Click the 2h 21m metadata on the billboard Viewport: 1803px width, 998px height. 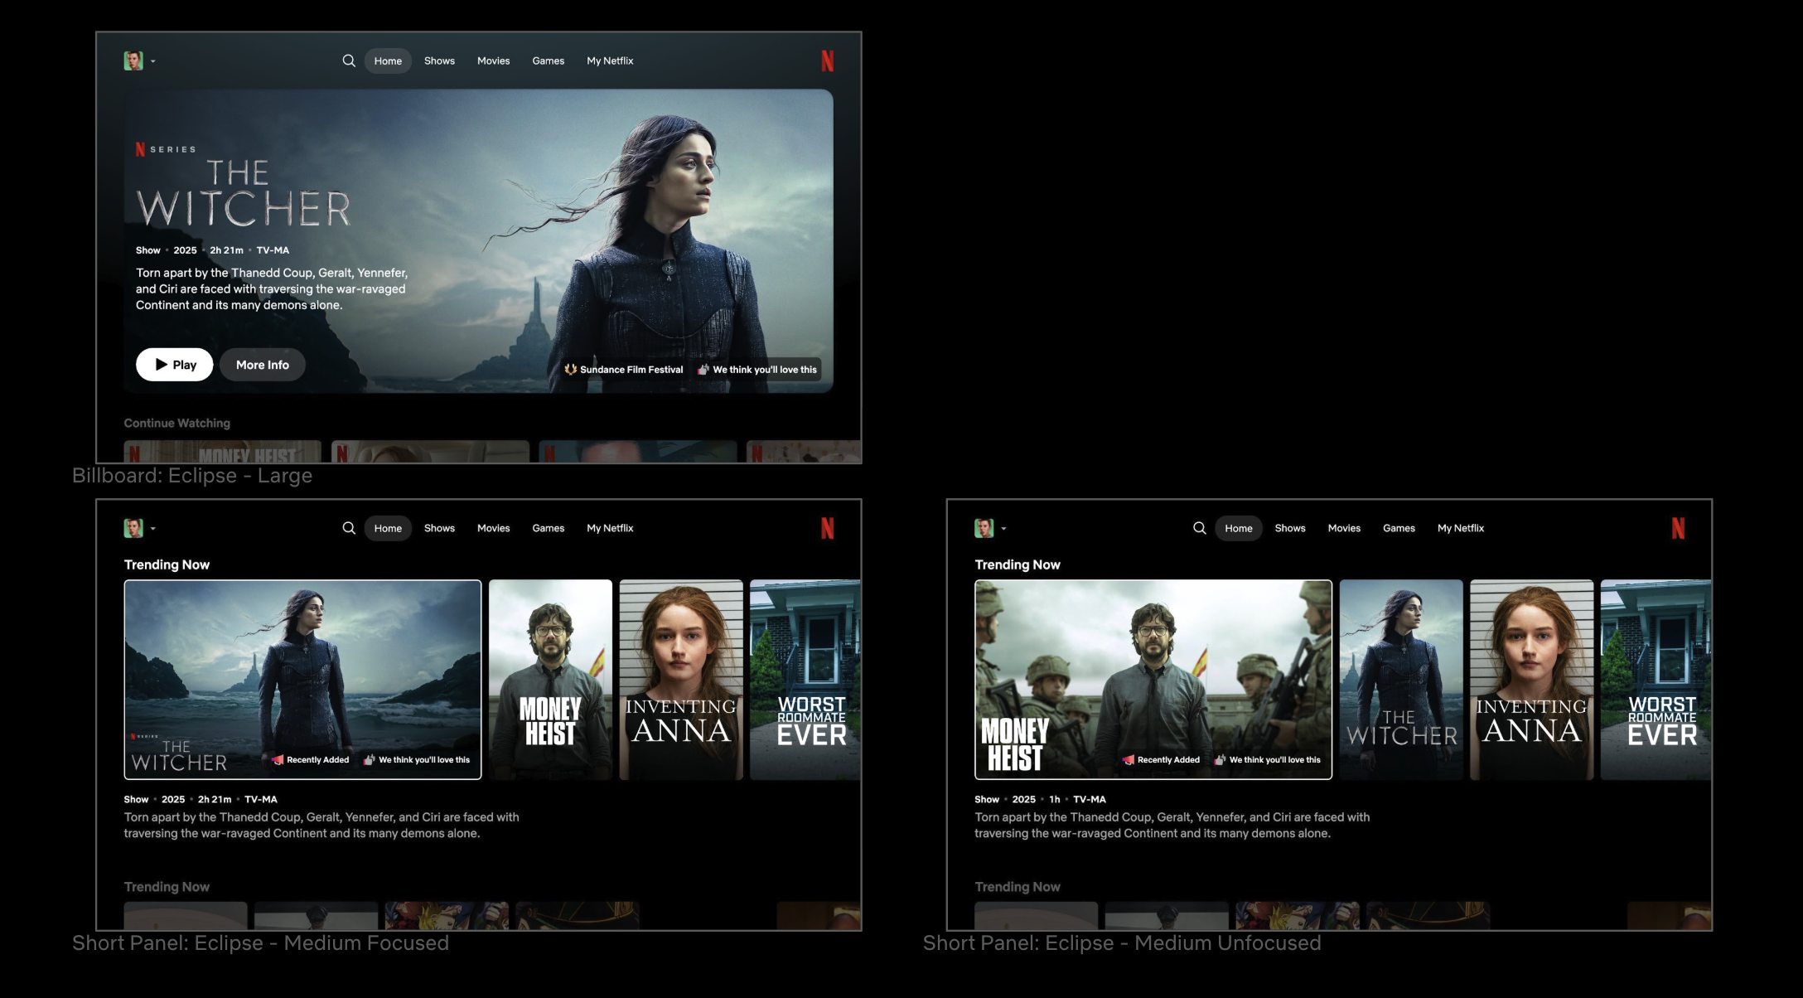point(226,250)
